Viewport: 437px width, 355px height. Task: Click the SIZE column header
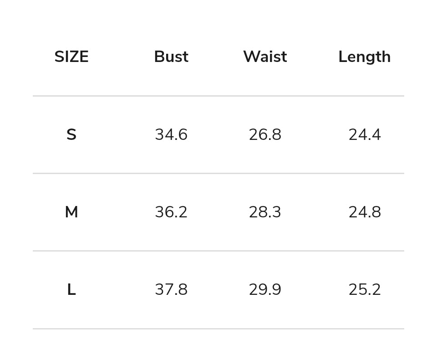tap(71, 57)
